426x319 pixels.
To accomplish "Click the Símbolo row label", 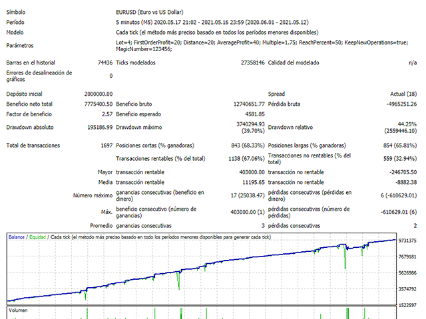I will (16, 12).
